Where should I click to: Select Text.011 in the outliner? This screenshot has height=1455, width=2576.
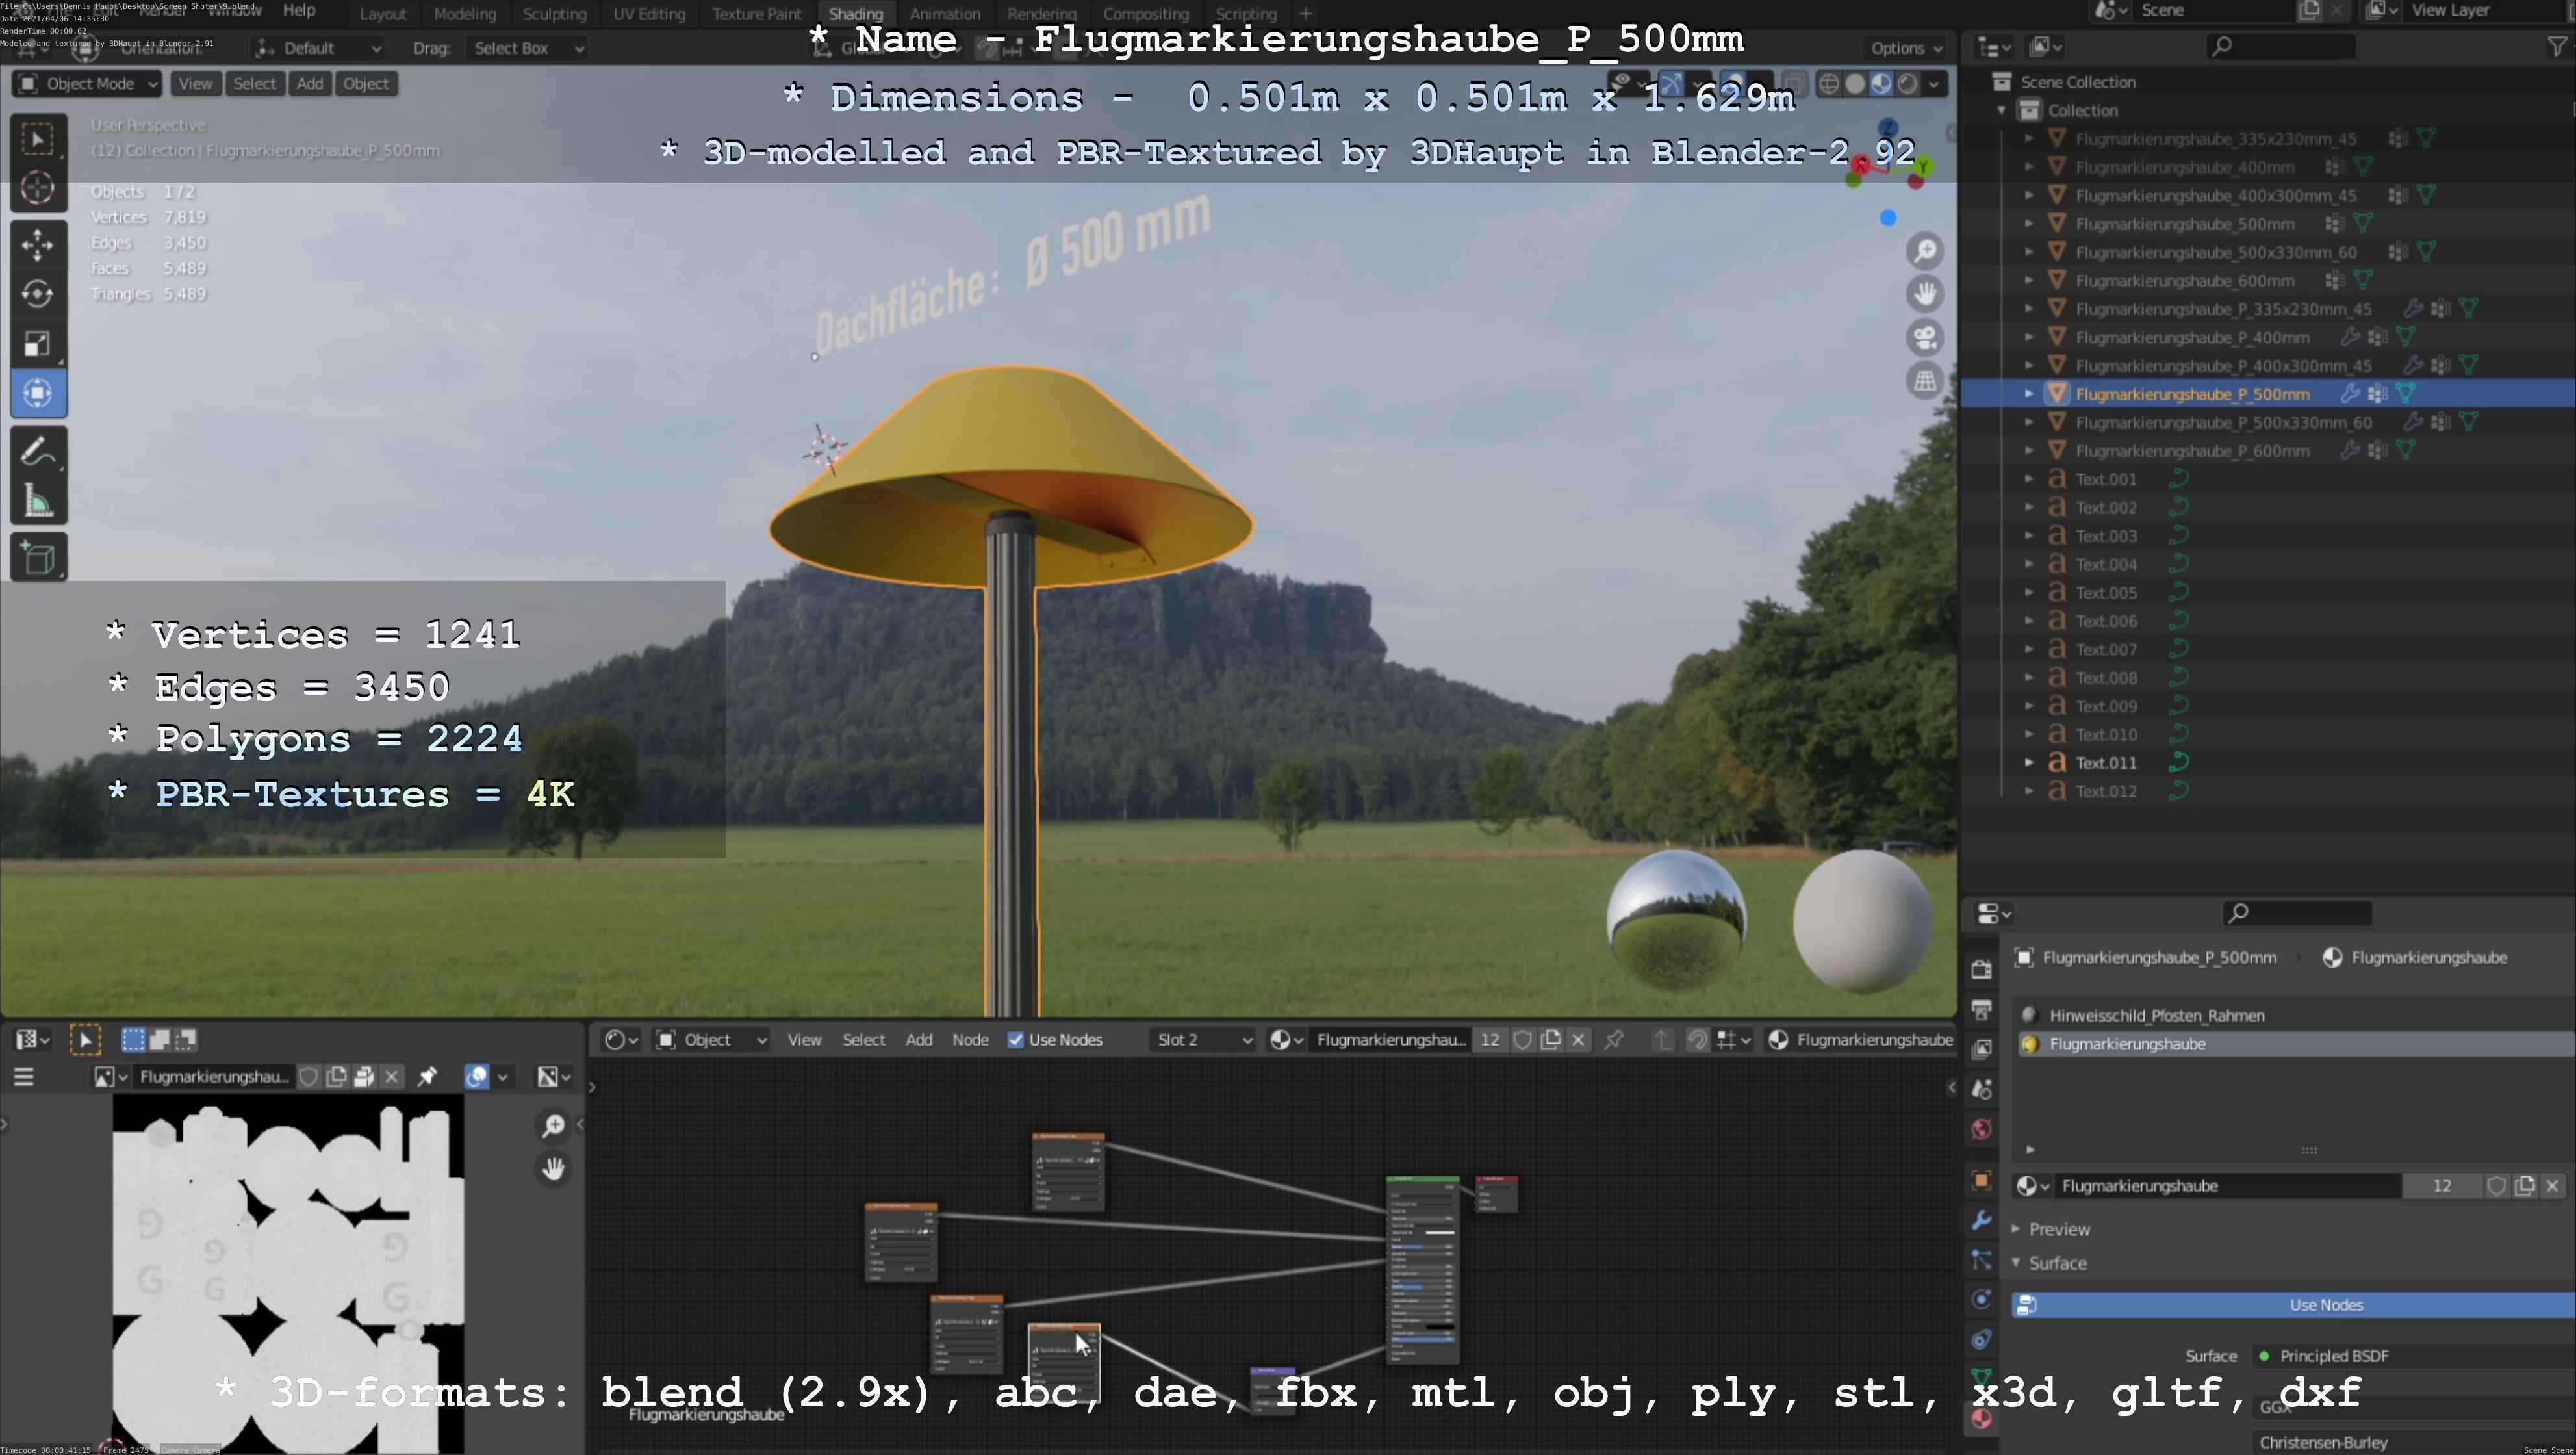click(2106, 763)
